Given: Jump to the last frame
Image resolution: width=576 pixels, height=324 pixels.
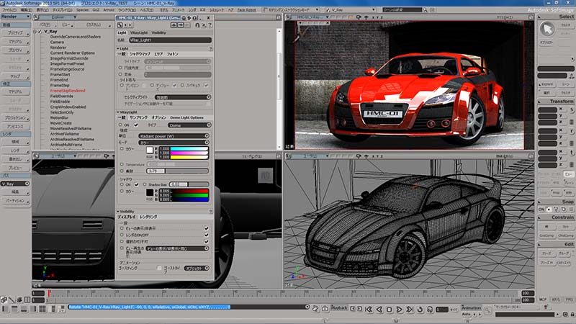Looking at the screenshot, I should (410, 310).
